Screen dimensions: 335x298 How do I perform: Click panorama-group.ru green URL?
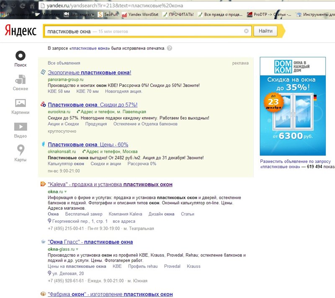[66, 79]
